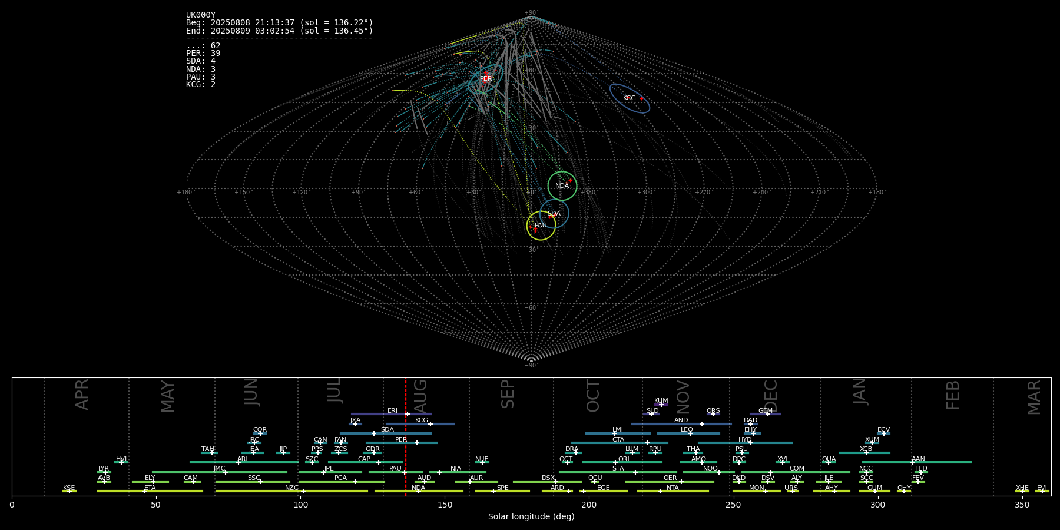
Task: Click the +90° label at map top
Action: click(531, 13)
